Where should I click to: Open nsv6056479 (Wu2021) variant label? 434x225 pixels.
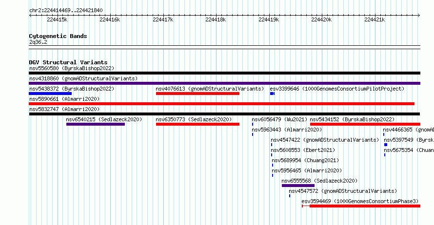click(279, 119)
